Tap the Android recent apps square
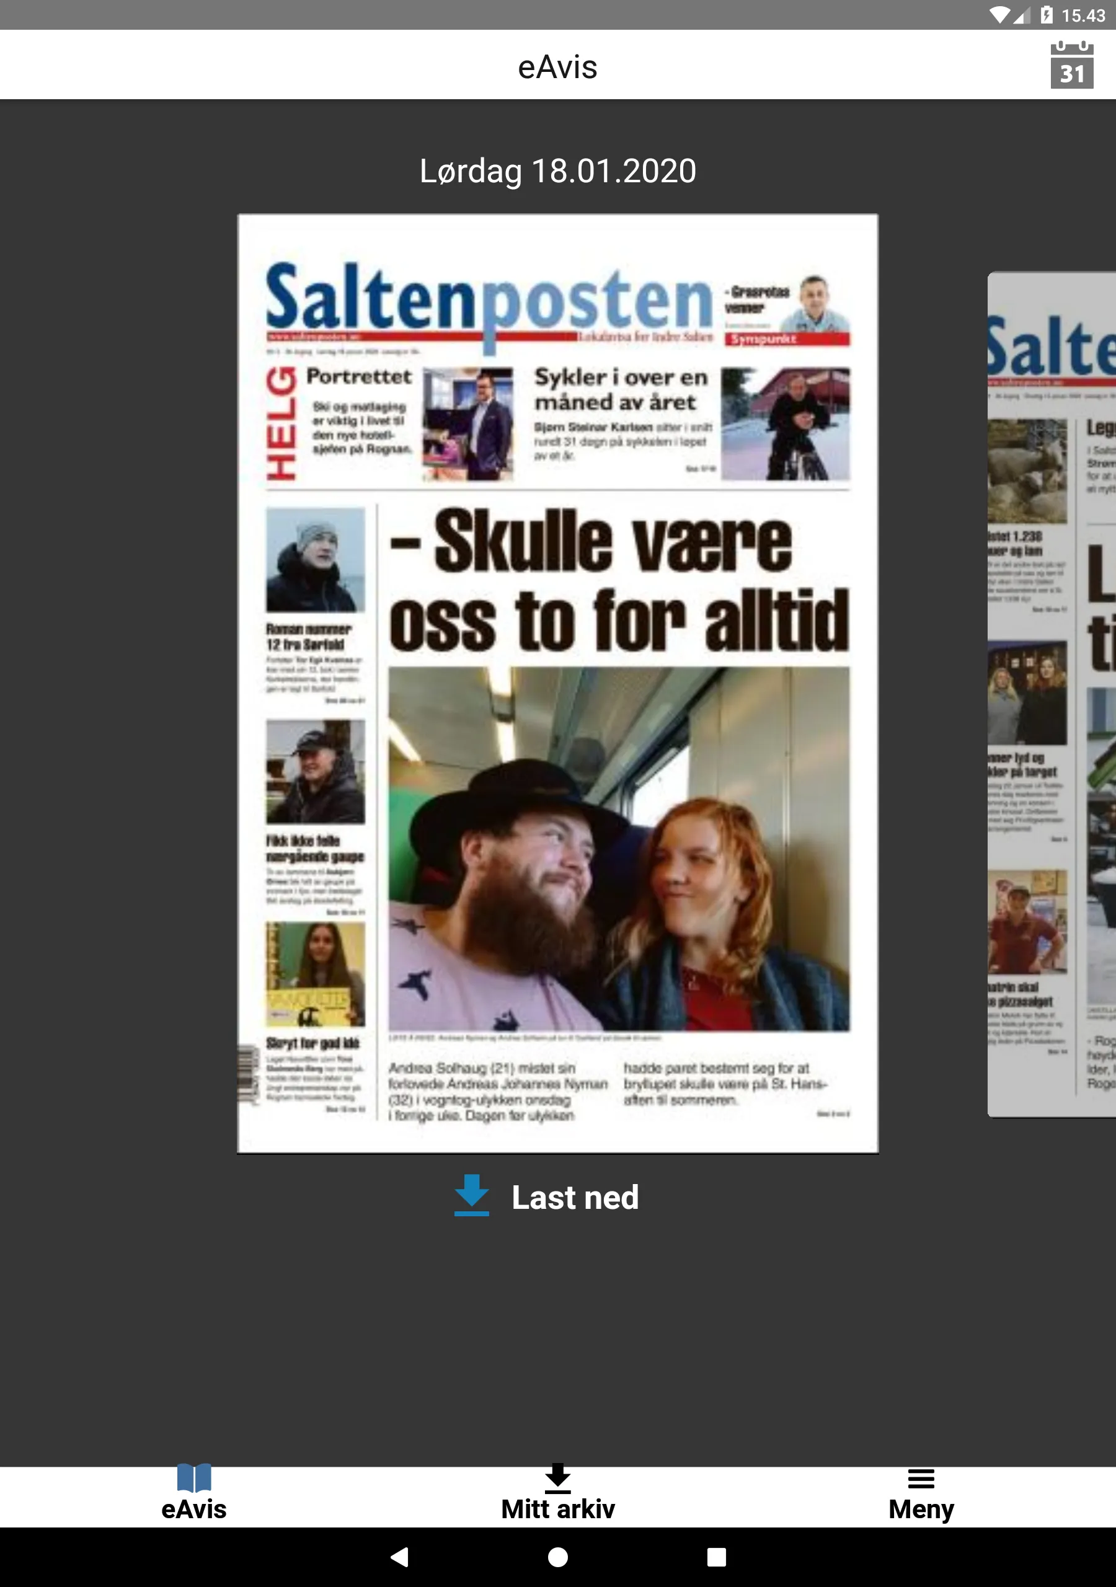The height and width of the screenshot is (1587, 1116). [x=716, y=1557]
